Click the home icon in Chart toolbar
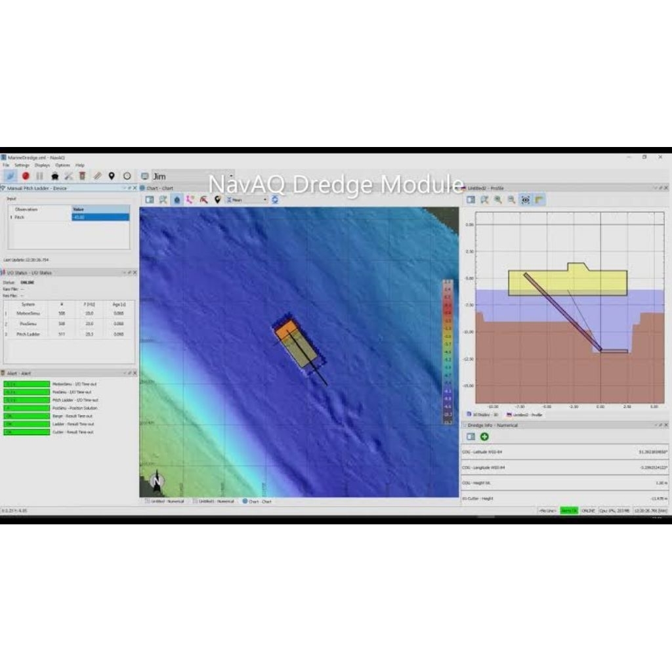Viewport: 672px width, 672px height. (x=177, y=199)
